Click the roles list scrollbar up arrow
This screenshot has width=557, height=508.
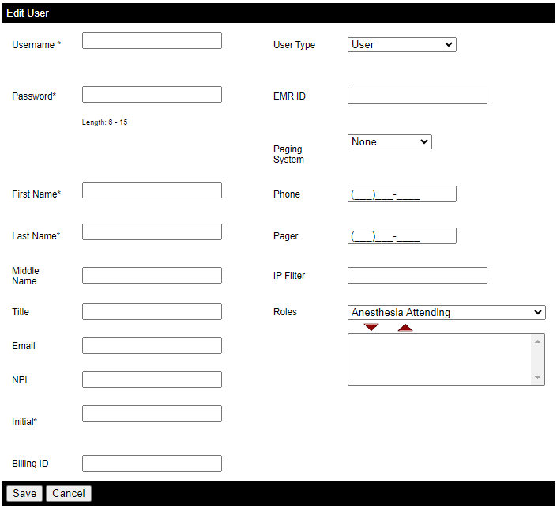click(537, 341)
